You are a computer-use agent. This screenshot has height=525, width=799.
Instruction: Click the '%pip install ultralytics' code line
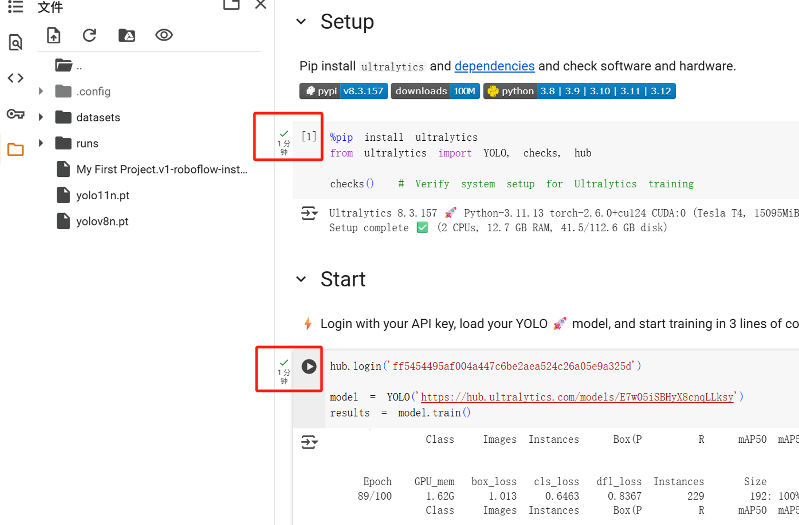404,137
